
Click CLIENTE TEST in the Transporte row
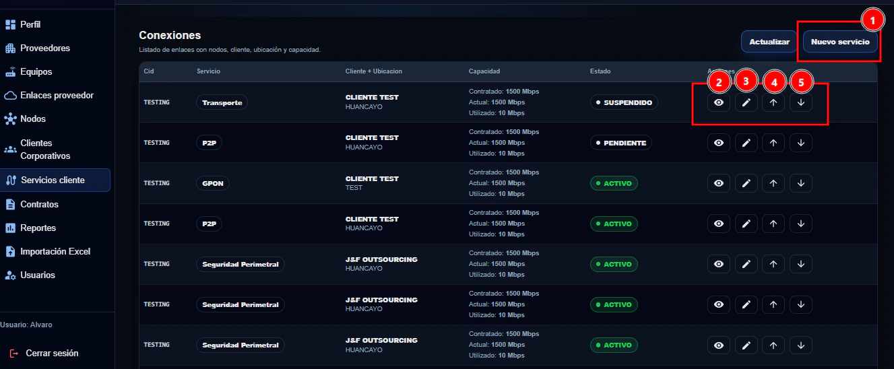[x=372, y=98]
